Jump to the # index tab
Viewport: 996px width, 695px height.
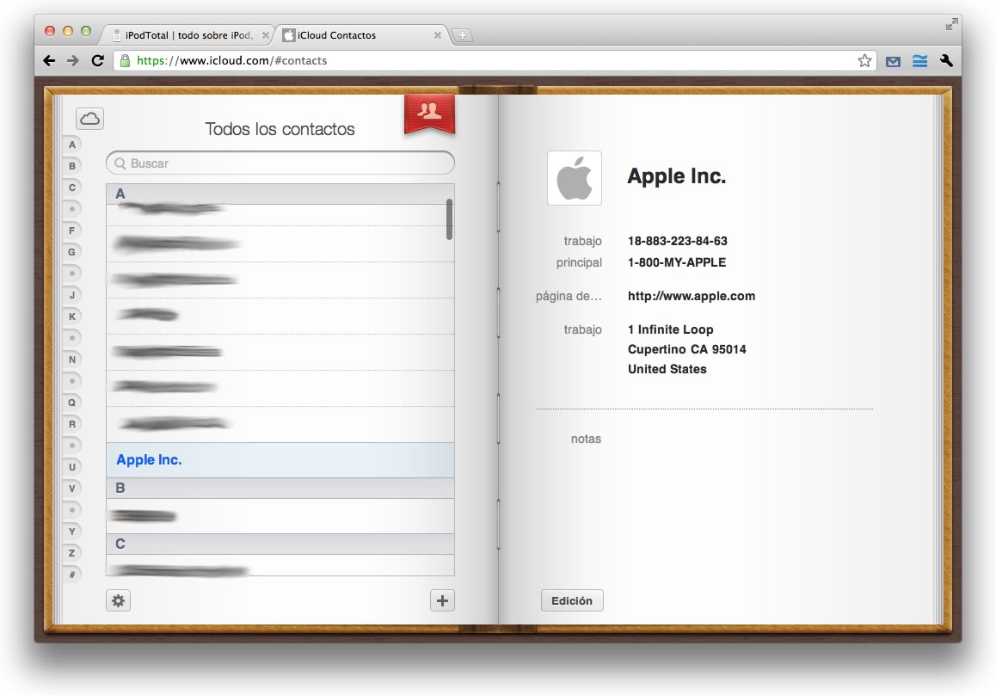pos(71,575)
